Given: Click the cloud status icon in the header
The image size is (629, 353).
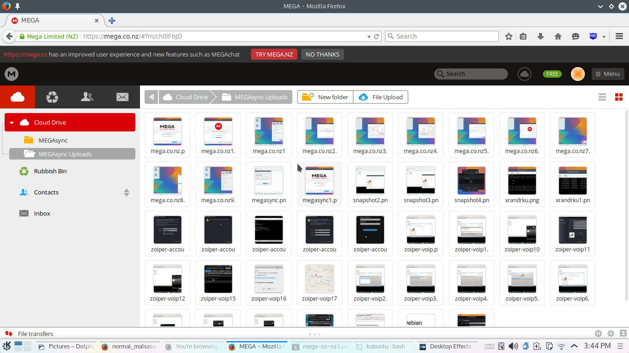Looking at the screenshot, I should point(524,74).
